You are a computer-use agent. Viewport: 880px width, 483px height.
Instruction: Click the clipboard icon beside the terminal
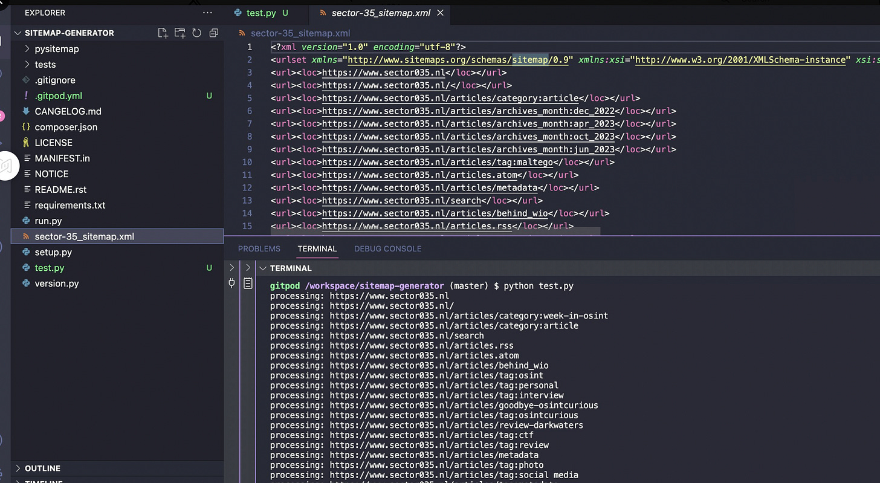coord(248,283)
